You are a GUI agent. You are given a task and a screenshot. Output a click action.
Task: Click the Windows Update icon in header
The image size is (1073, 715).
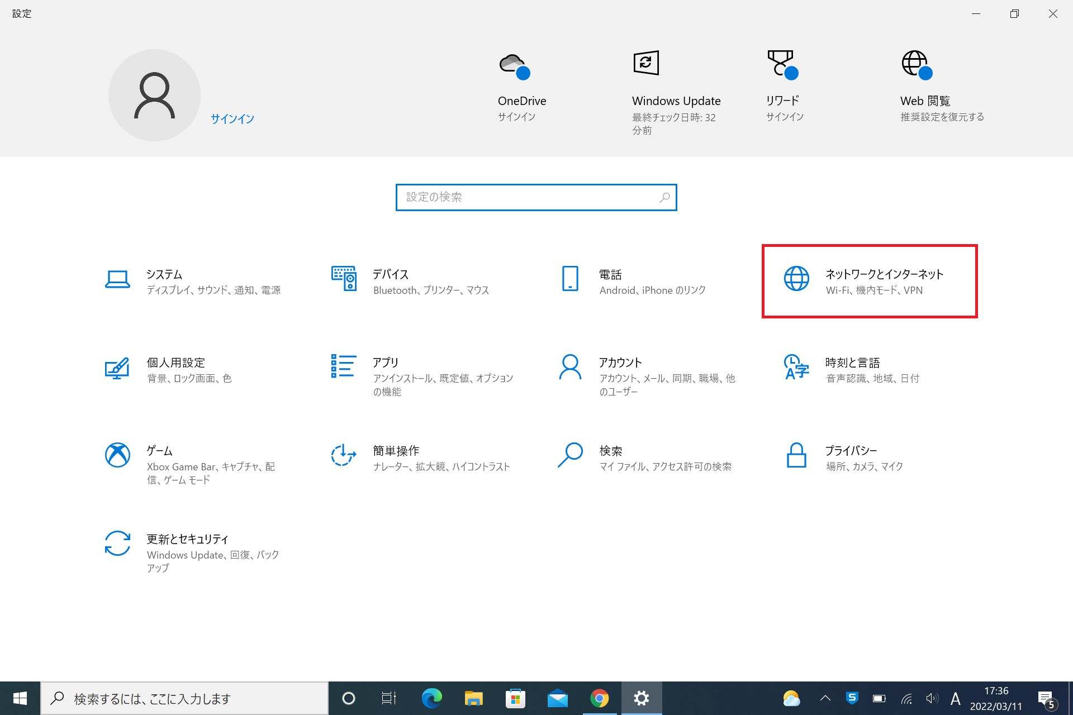(646, 63)
